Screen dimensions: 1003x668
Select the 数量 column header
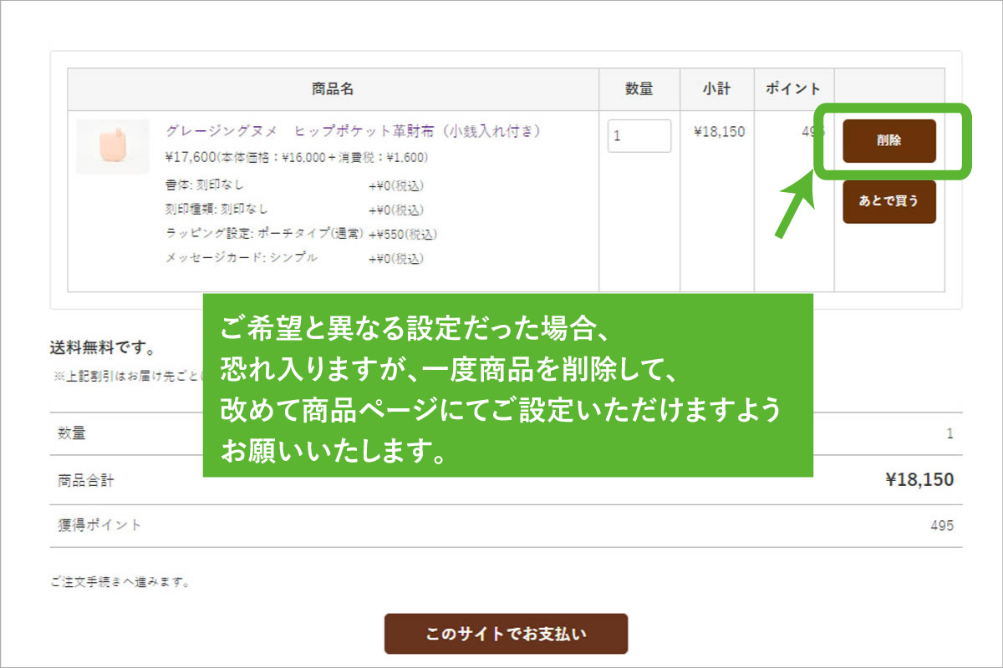[639, 89]
